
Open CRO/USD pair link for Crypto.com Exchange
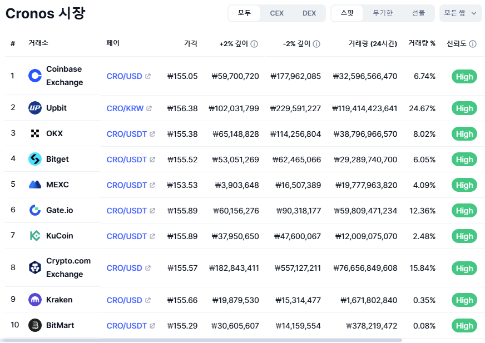point(125,268)
